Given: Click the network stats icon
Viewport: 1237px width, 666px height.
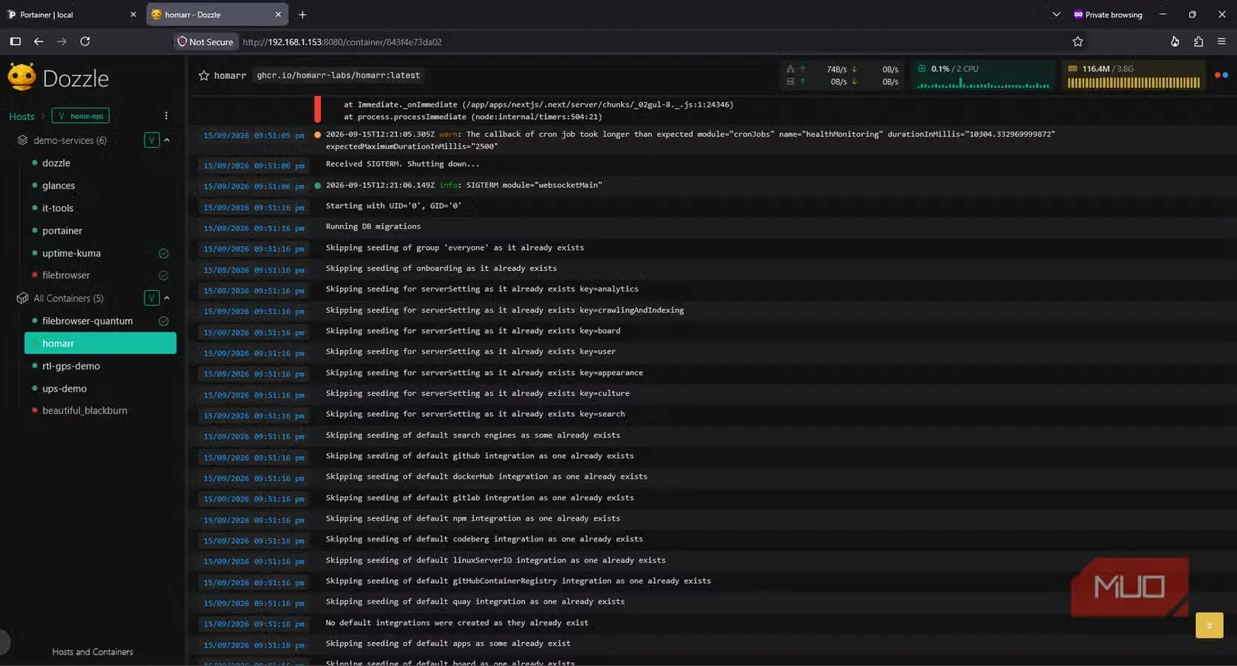Looking at the screenshot, I should click(x=790, y=69).
